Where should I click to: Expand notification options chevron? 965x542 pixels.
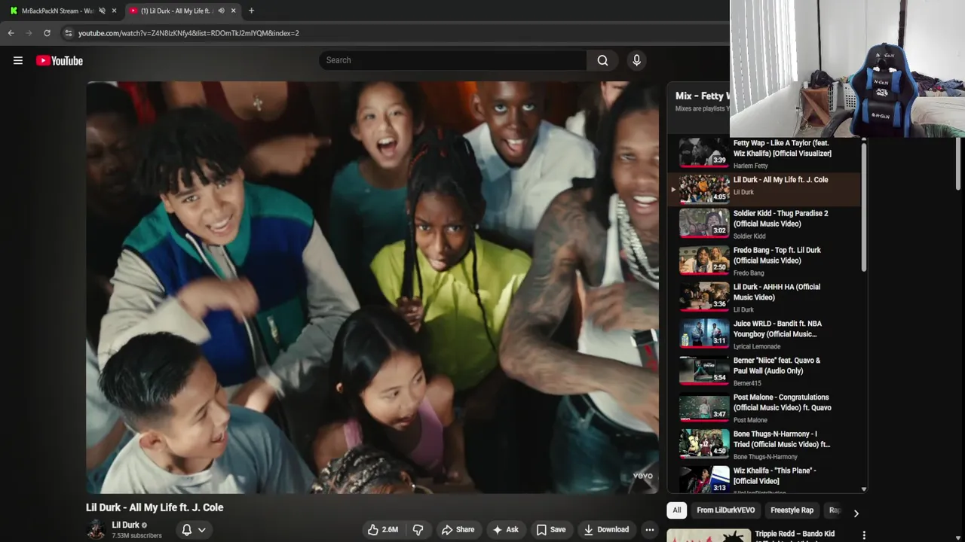(202, 530)
